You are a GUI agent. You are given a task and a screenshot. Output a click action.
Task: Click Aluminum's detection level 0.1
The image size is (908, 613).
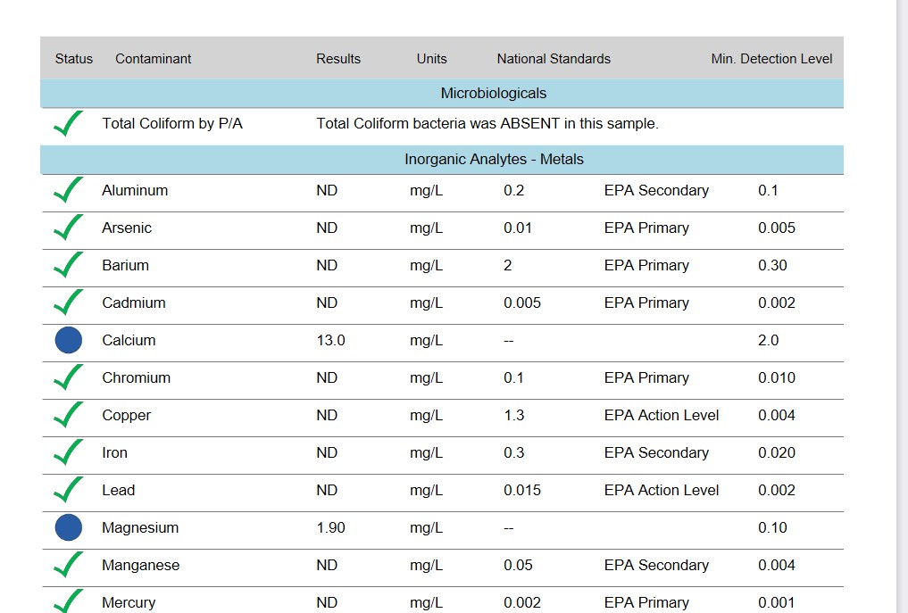pyautogui.click(x=768, y=190)
